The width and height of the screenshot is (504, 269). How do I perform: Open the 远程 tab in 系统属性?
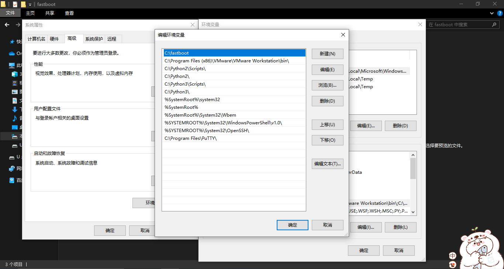click(112, 39)
